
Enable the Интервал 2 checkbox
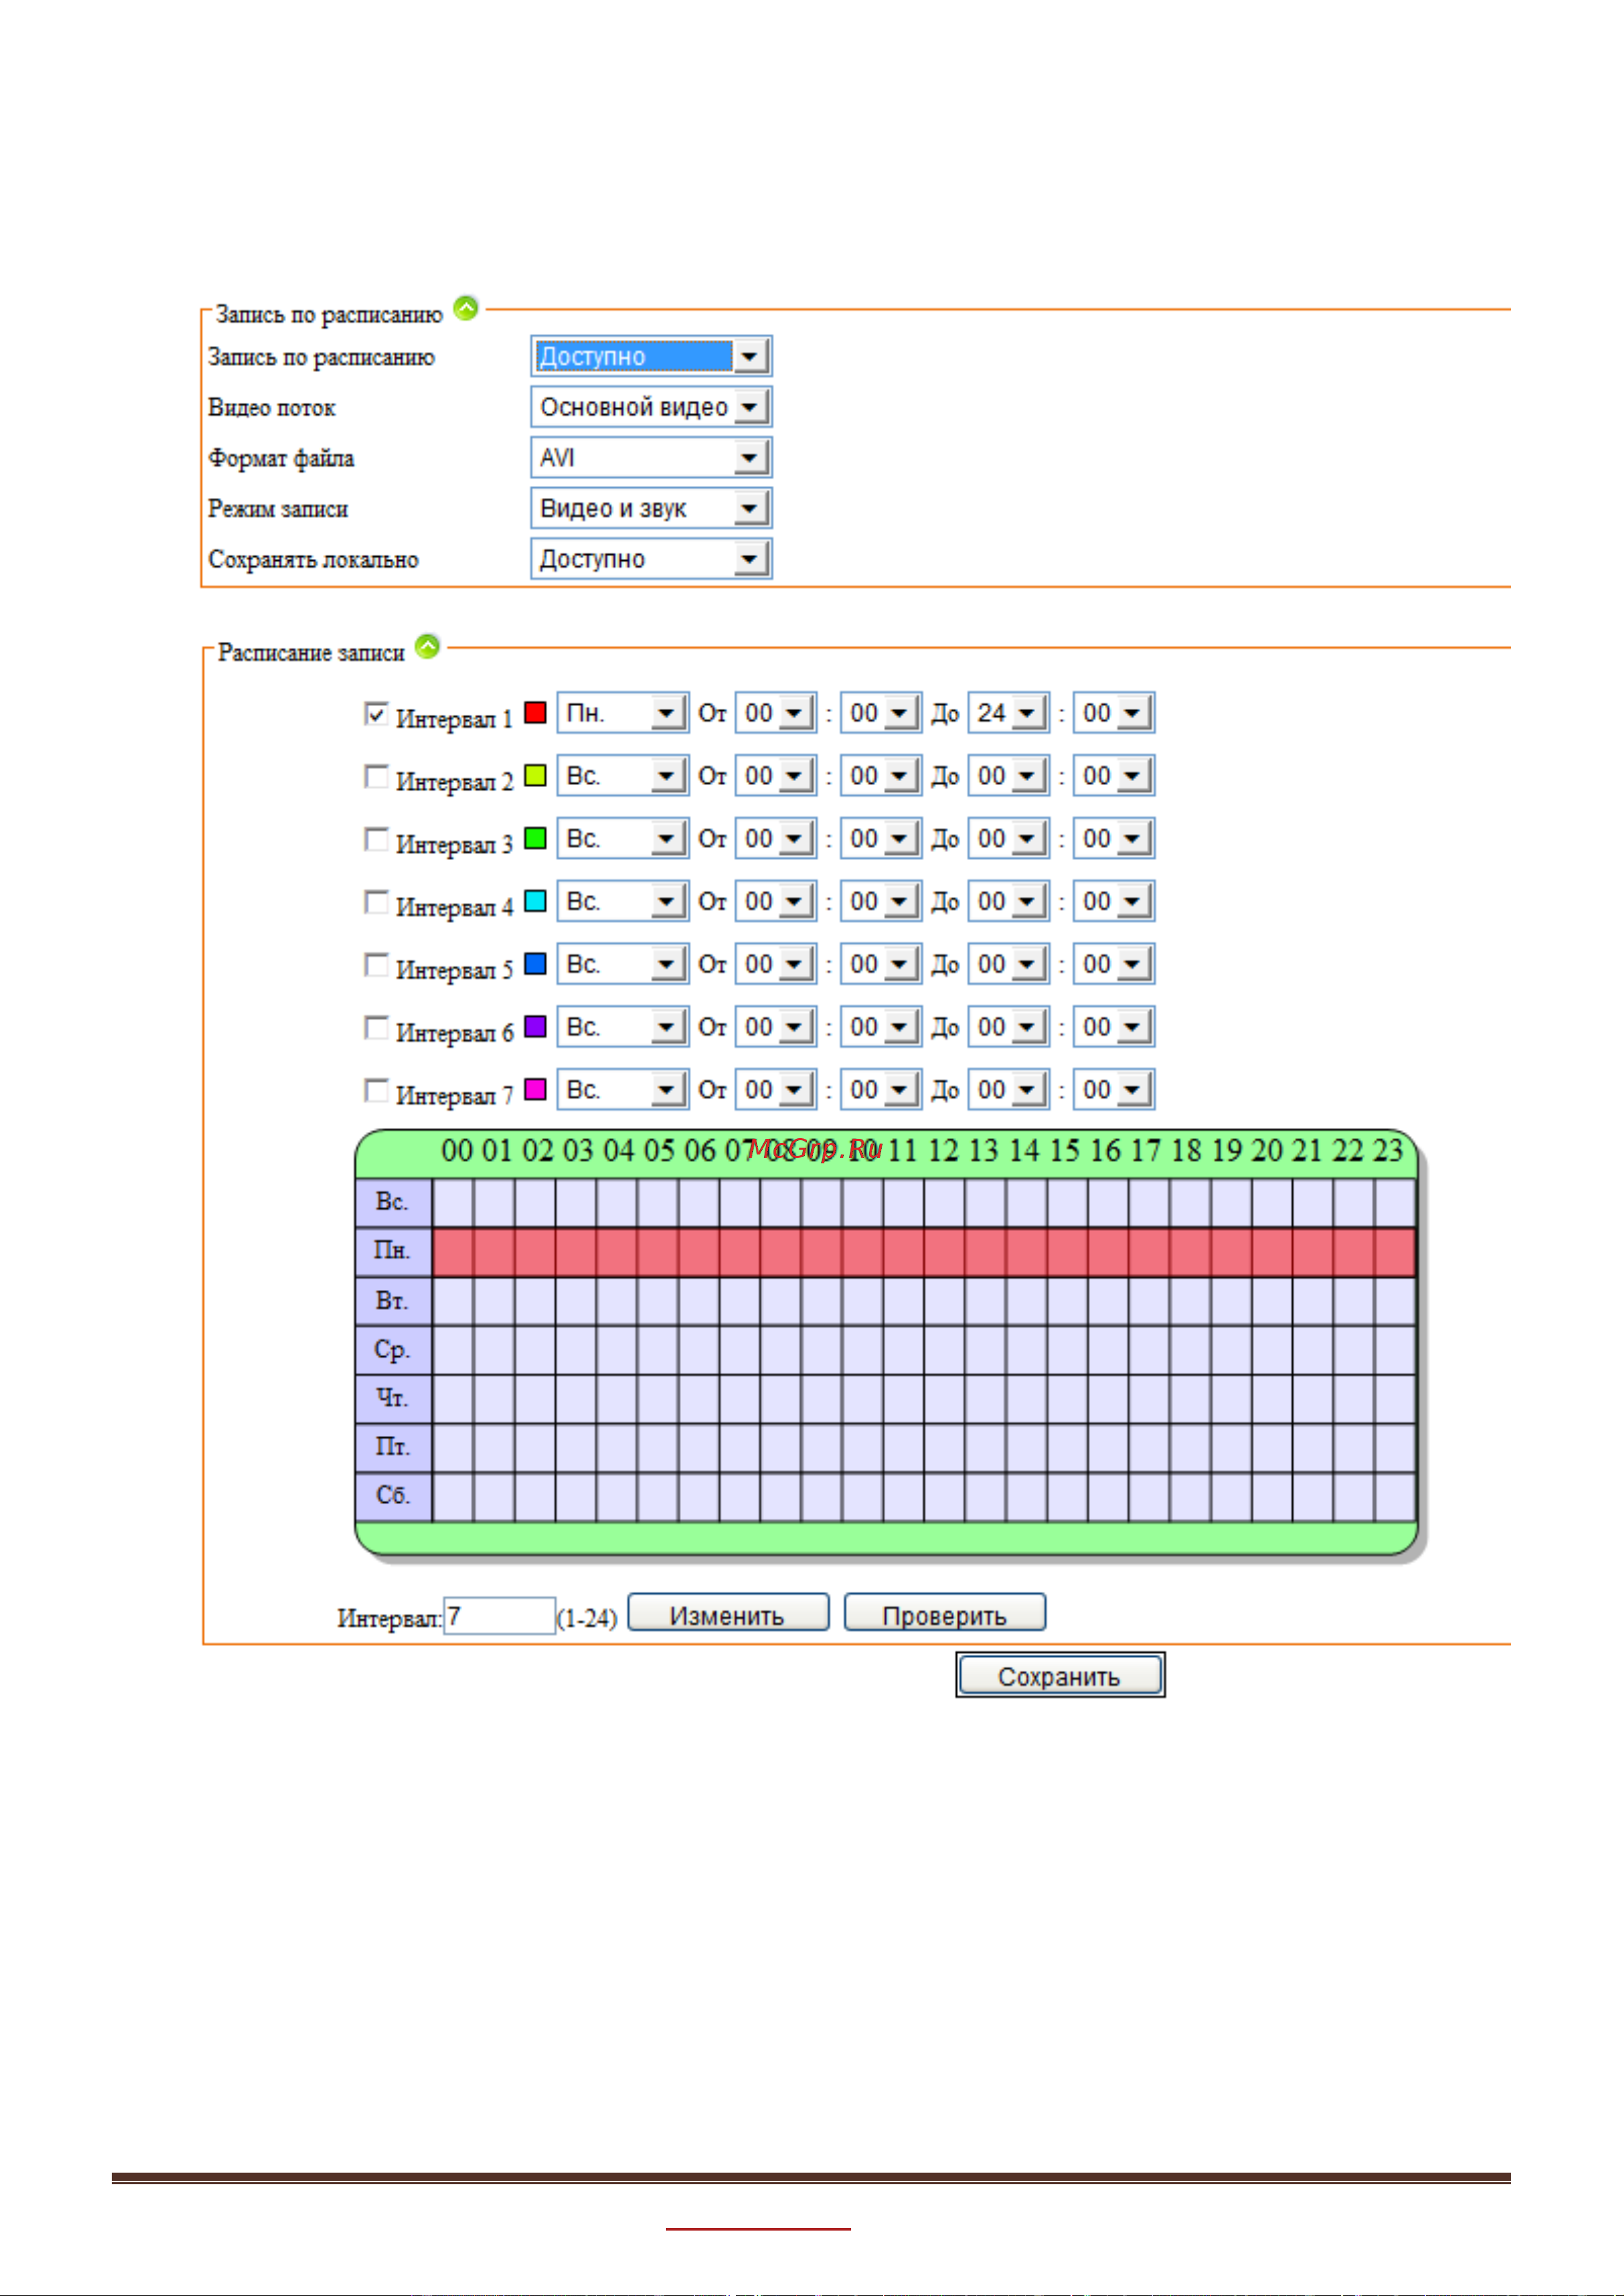pos(376,777)
